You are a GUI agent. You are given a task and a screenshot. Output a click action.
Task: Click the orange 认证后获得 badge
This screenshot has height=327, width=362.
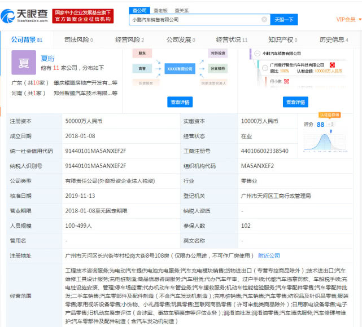[x=329, y=115]
